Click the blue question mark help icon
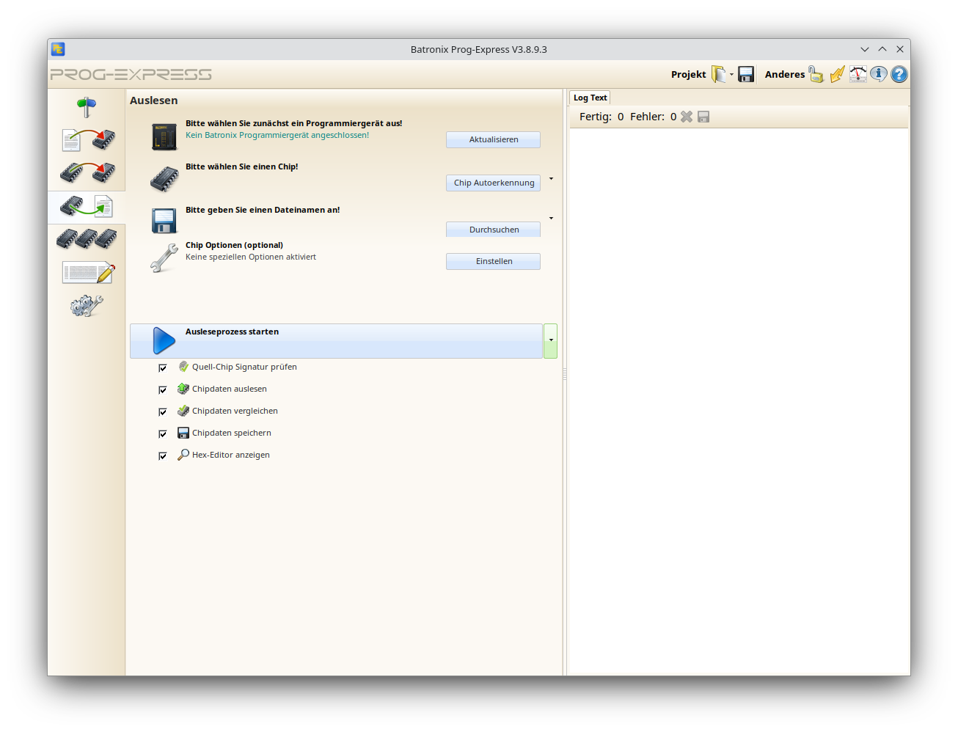Viewport: 958px width, 732px height. [899, 74]
